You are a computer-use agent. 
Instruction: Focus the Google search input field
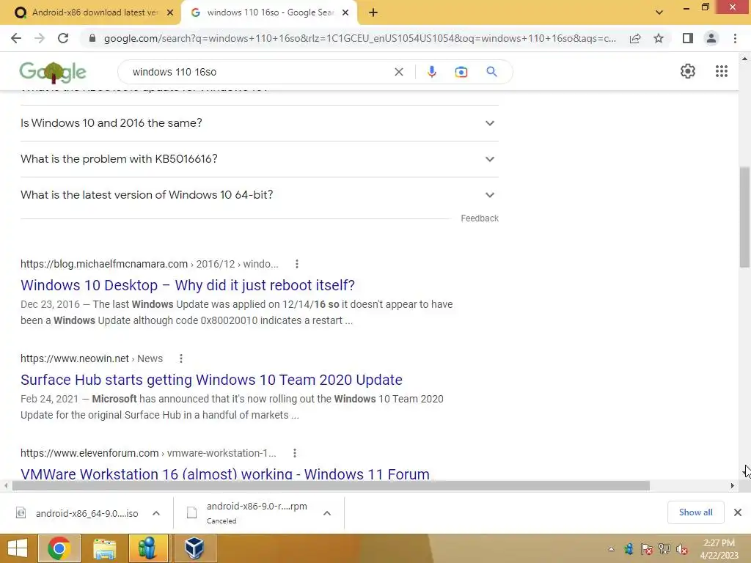pos(259,72)
